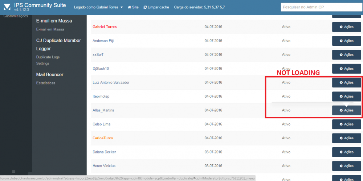Viewport: 363px width, 181px height.
Task: Click the IPS Community Suite logo icon
Action: (x=7, y=7)
